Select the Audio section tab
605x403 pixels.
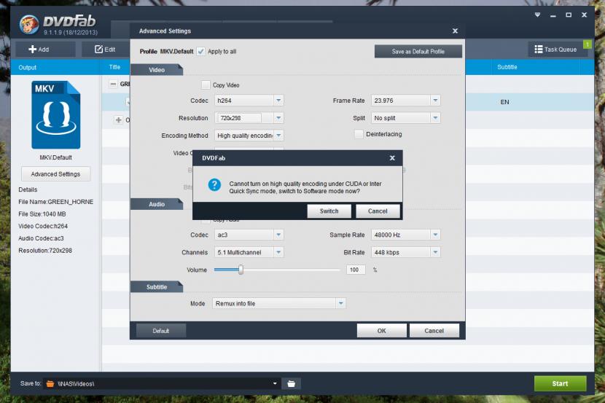pyautogui.click(x=157, y=204)
